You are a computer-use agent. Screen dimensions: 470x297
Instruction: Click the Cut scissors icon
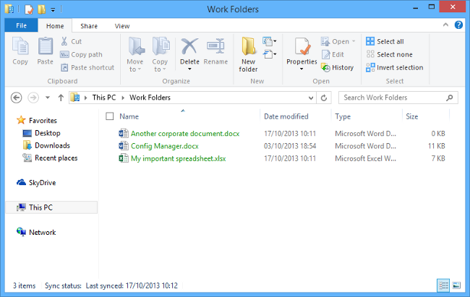(64, 41)
